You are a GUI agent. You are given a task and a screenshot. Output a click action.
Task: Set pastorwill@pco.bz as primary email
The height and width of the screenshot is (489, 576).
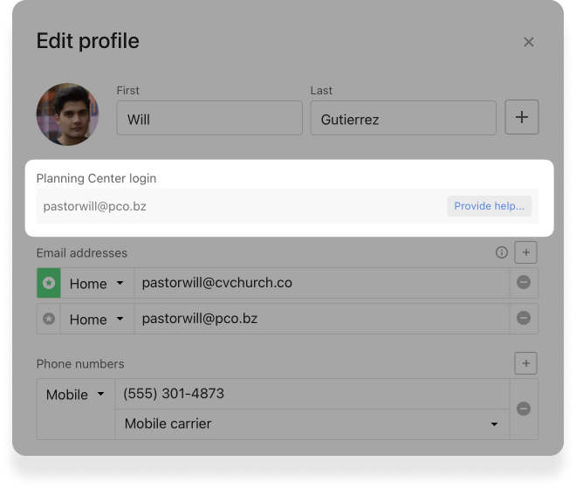click(x=49, y=319)
